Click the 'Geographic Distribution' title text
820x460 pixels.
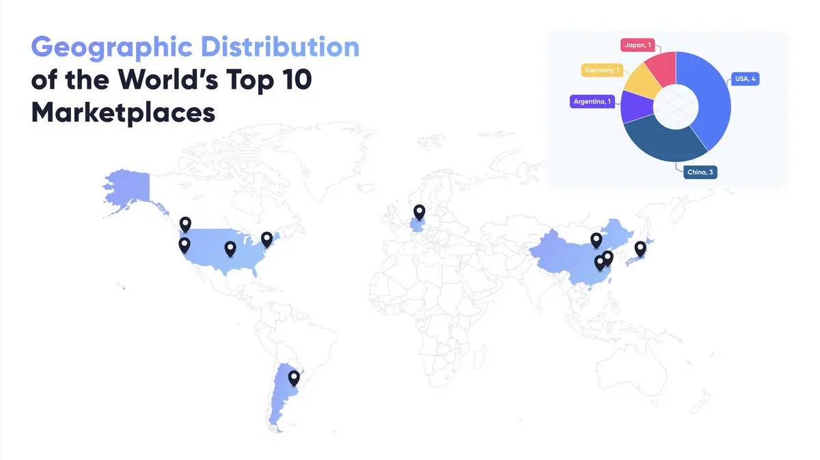[x=194, y=46]
